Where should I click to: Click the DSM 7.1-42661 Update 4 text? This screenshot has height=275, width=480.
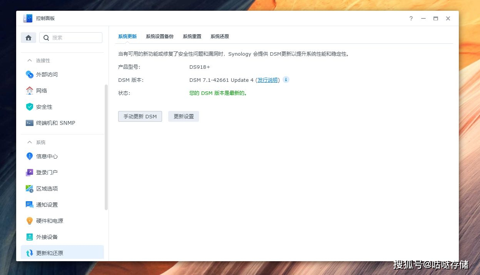(221, 80)
